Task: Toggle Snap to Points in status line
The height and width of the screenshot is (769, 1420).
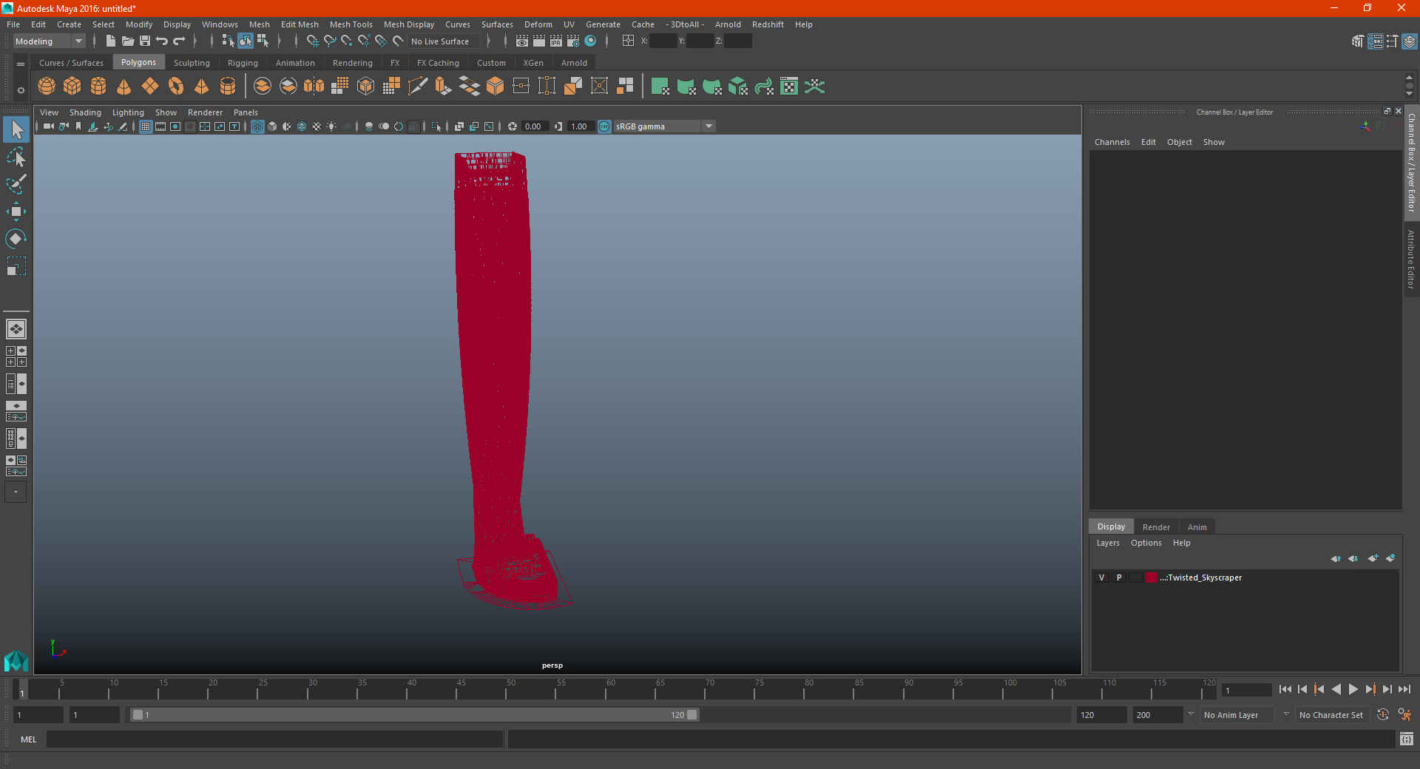Action: coord(347,41)
